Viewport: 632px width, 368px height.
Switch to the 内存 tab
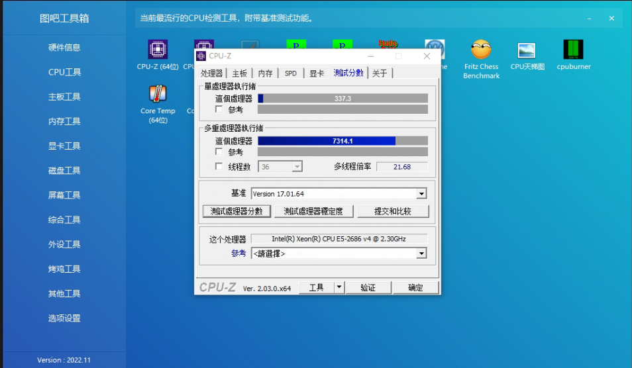[x=265, y=73]
